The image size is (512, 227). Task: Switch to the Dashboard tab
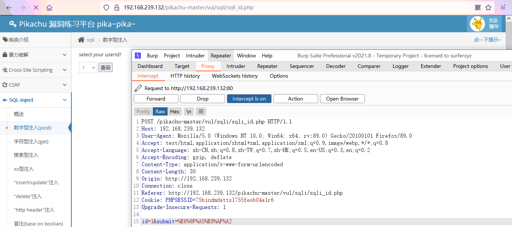150,66
